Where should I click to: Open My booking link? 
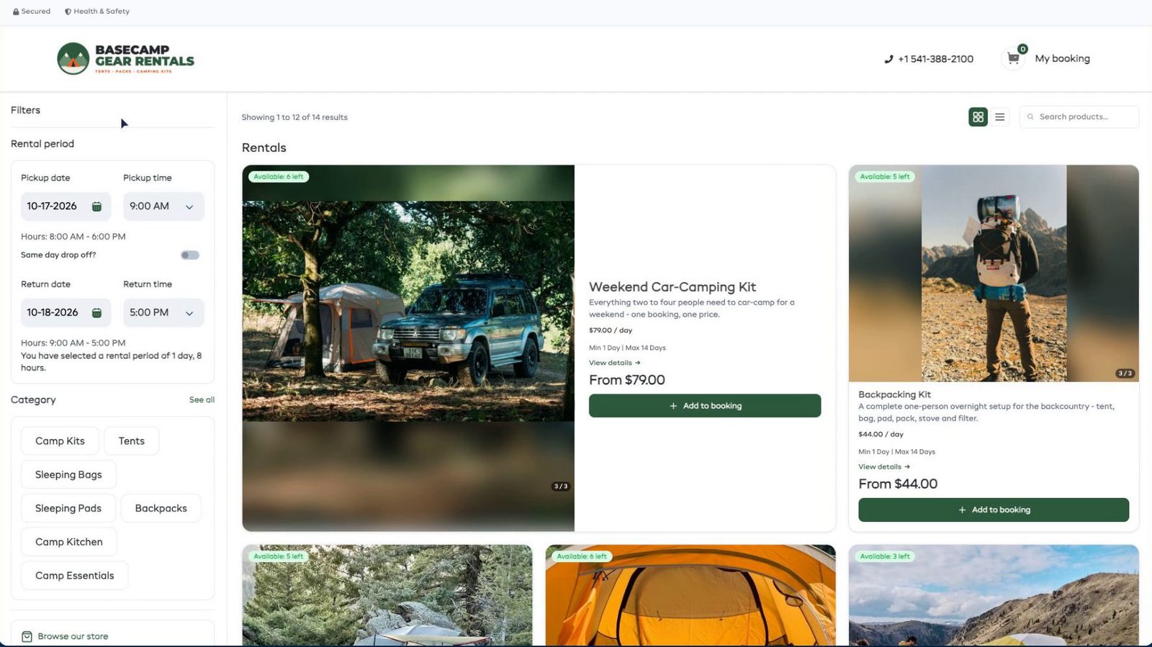pyautogui.click(x=1062, y=59)
